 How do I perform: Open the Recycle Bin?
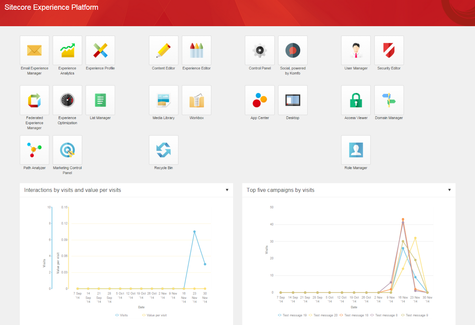coord(163,150)
